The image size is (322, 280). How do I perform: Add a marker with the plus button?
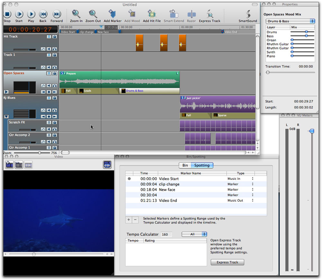(128, 220)
